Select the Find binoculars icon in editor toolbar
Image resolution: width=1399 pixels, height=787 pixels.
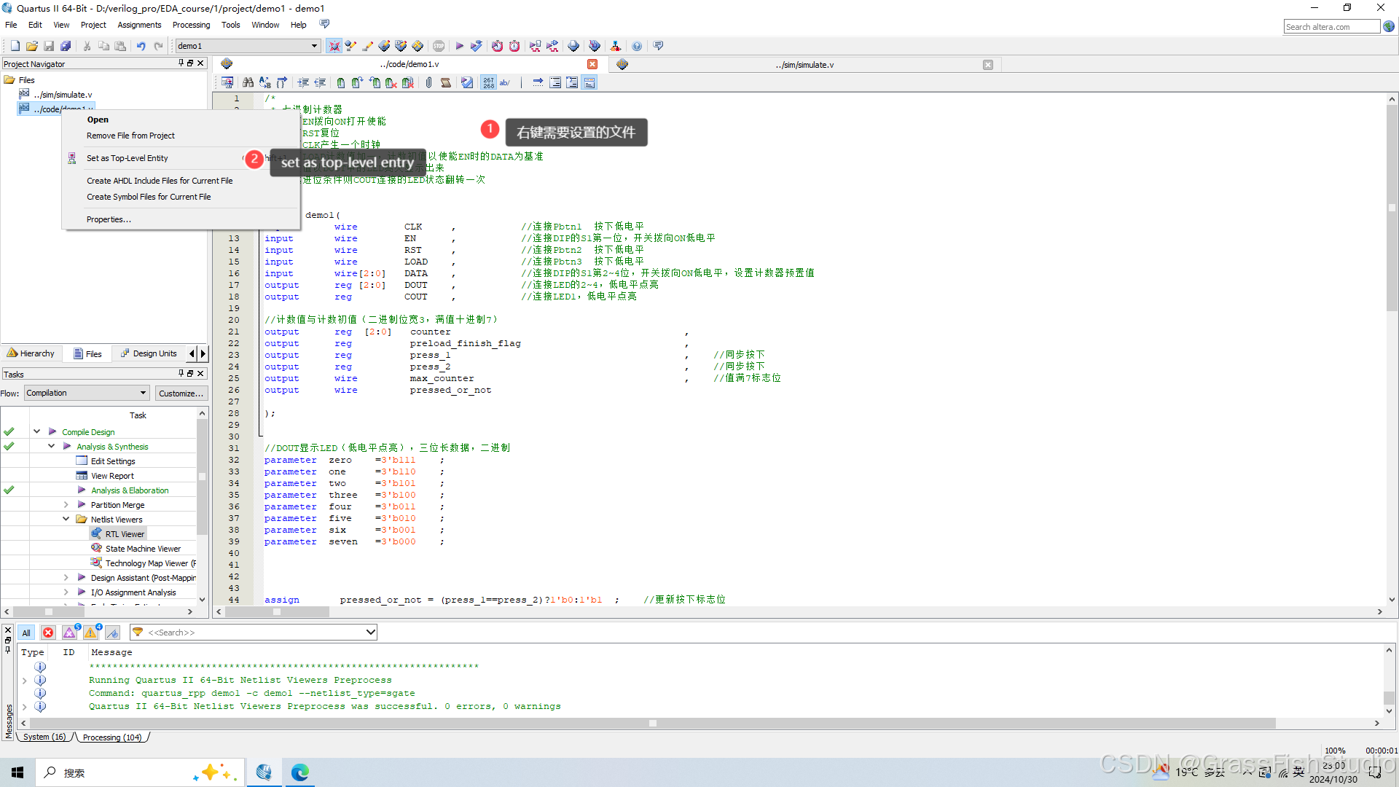248,82
